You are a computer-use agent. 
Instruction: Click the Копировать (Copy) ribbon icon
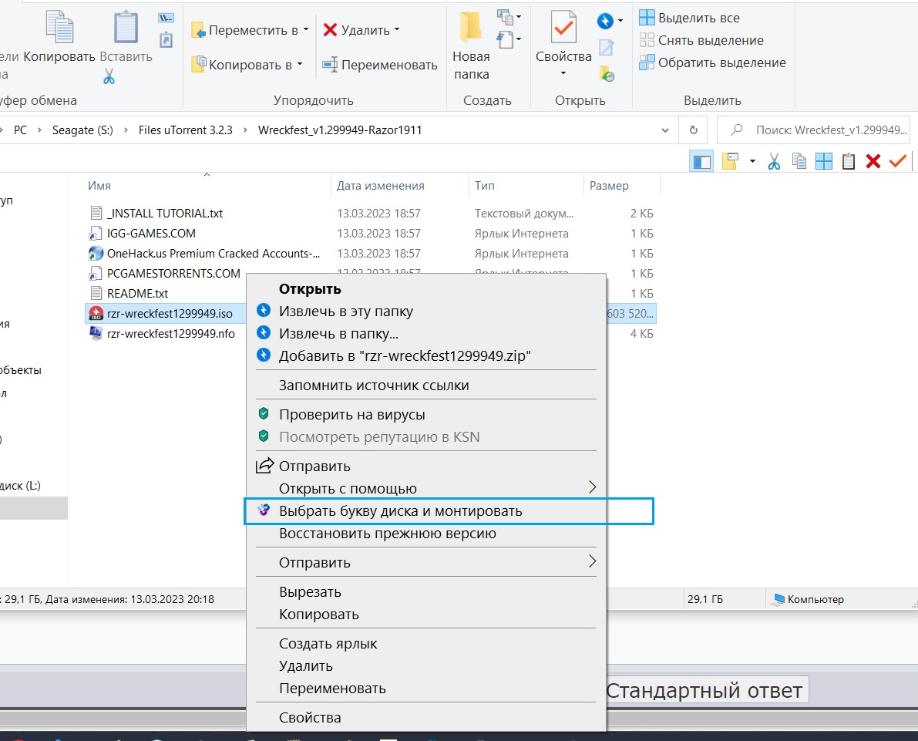pos(59,28)
